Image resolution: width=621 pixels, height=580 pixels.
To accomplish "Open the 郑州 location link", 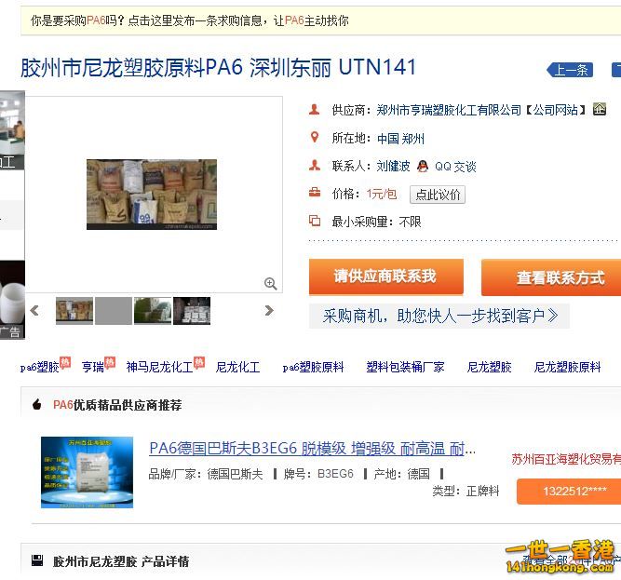I will 413,139.
